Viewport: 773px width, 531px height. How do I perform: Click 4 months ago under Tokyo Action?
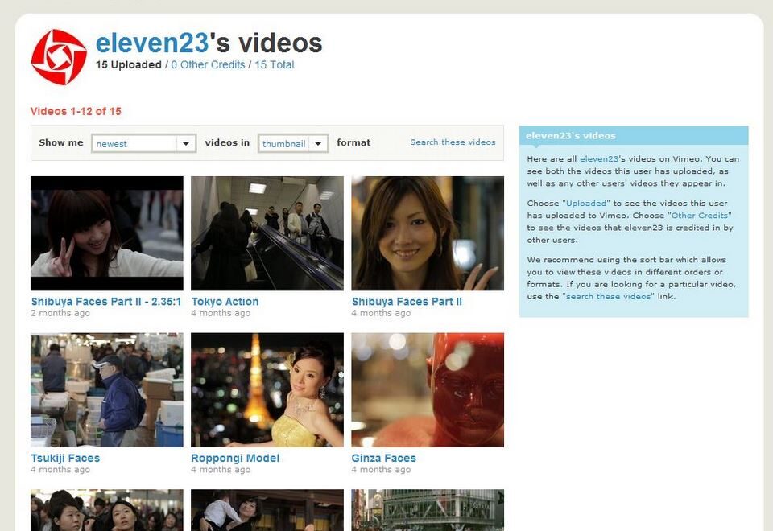pos(221,313)
